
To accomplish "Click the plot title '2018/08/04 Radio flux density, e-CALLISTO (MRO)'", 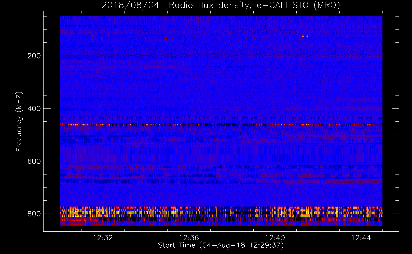I will click(x=221, y=5).
